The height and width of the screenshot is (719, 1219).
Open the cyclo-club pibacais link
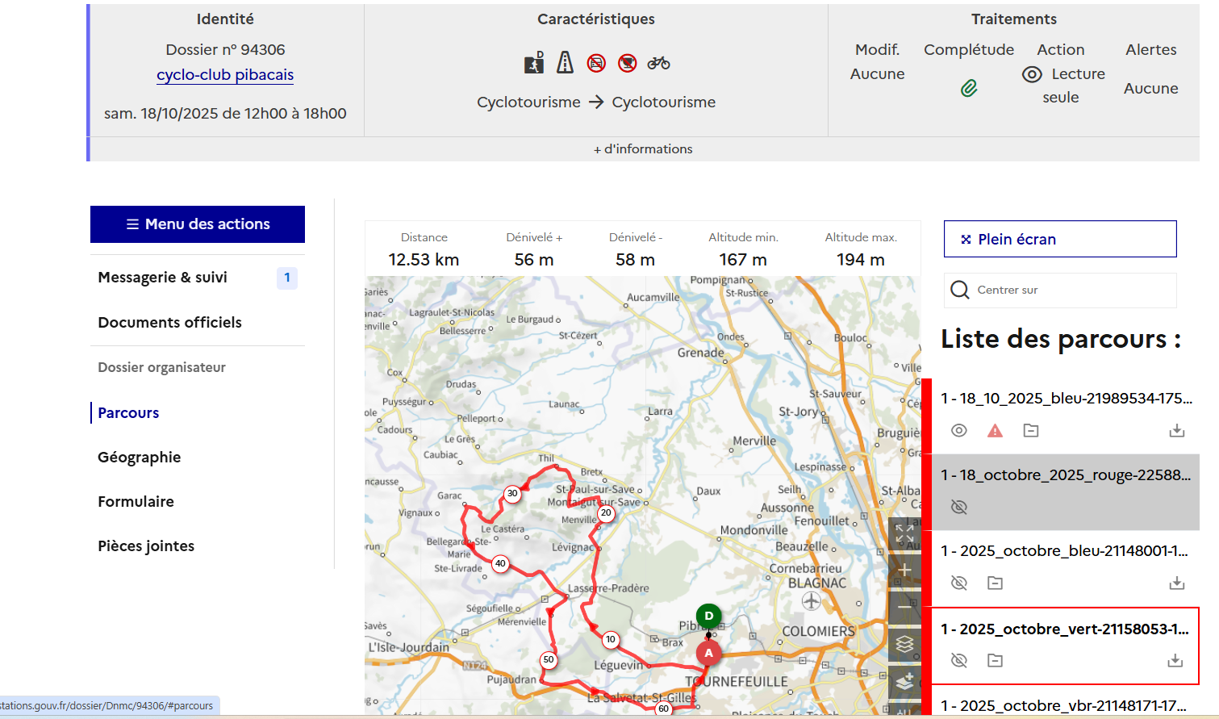click(x=225, y=75)
